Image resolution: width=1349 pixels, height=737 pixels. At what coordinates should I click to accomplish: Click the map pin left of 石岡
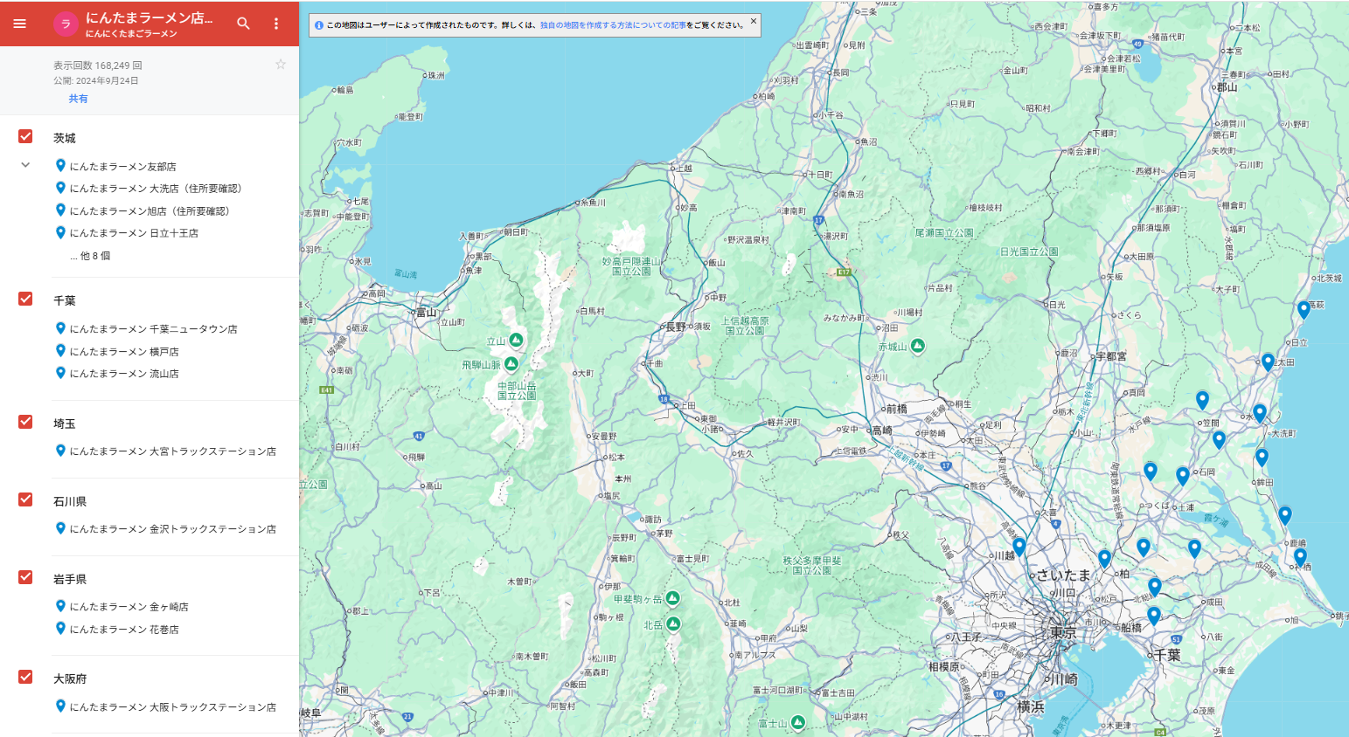(x=1182, y=476)
